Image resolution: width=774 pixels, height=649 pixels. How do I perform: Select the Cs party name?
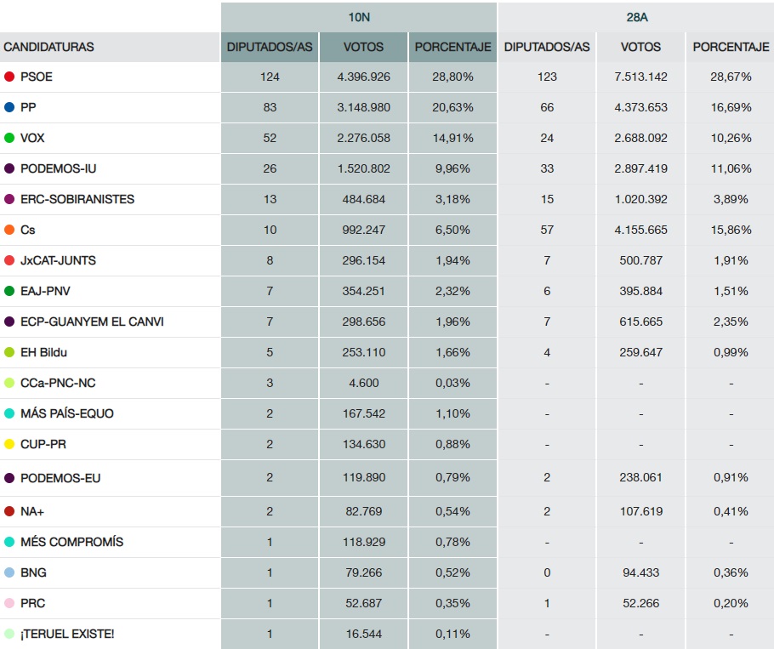(x=27, y=230)
